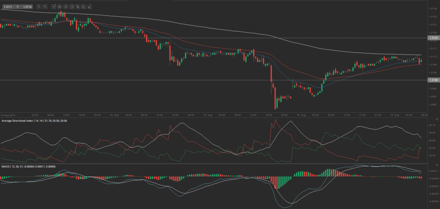Click the 16. Aug label on time axis

point(300,115)
